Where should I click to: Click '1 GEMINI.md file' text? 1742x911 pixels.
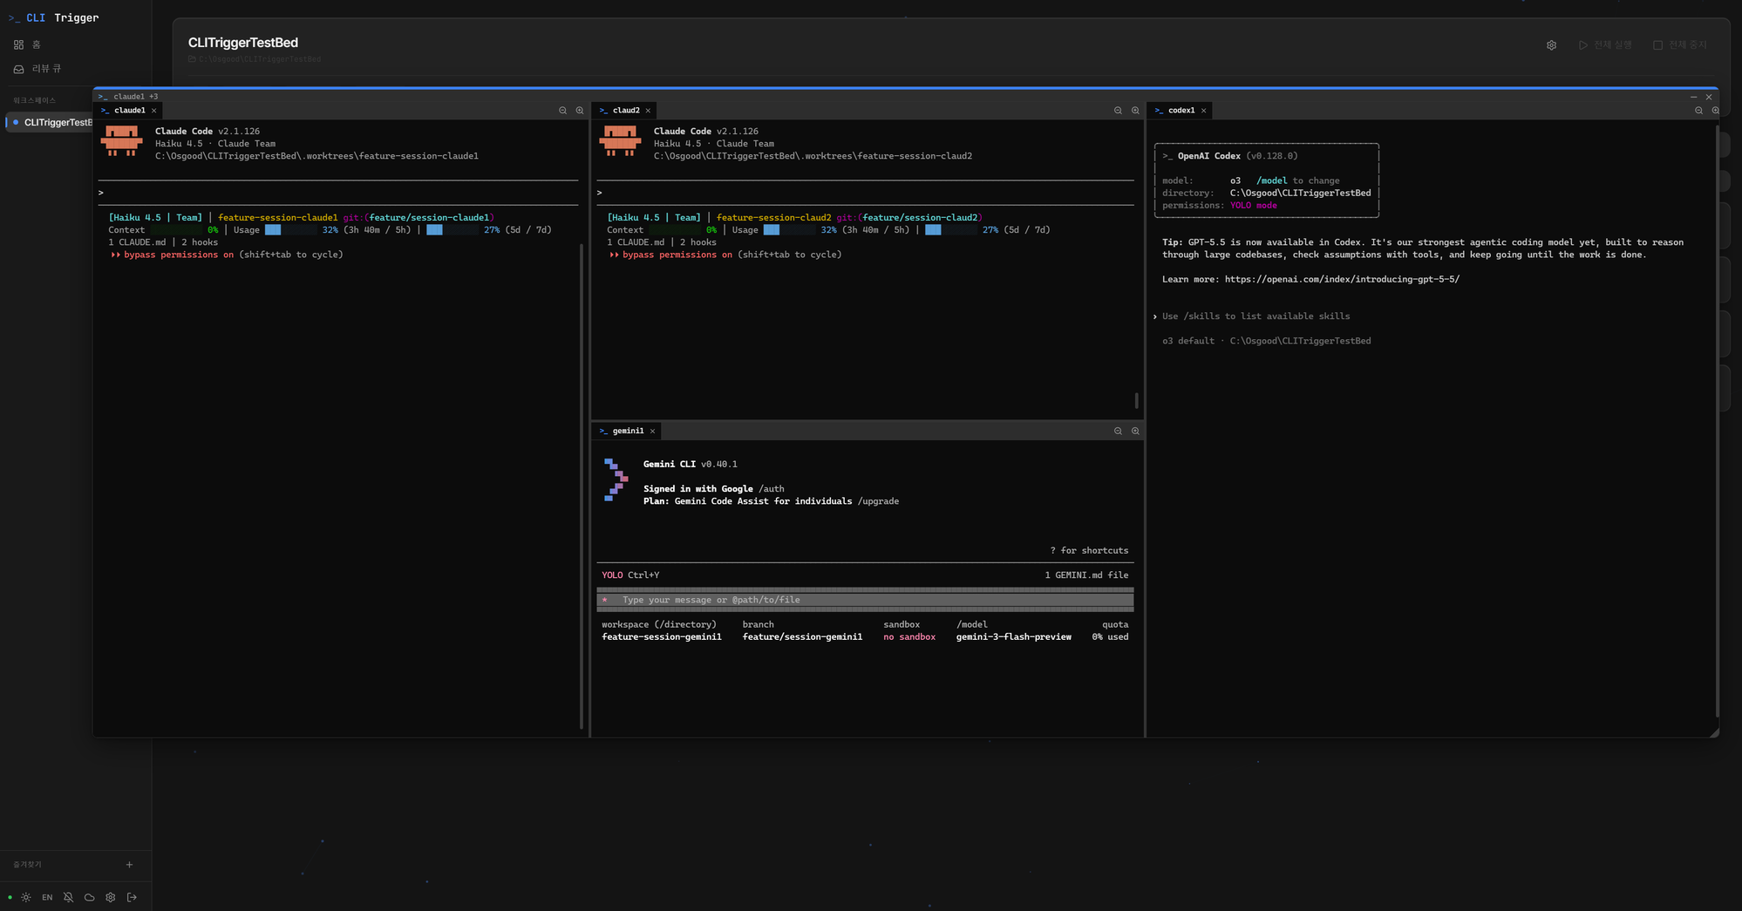click(x=1086, y=575)
